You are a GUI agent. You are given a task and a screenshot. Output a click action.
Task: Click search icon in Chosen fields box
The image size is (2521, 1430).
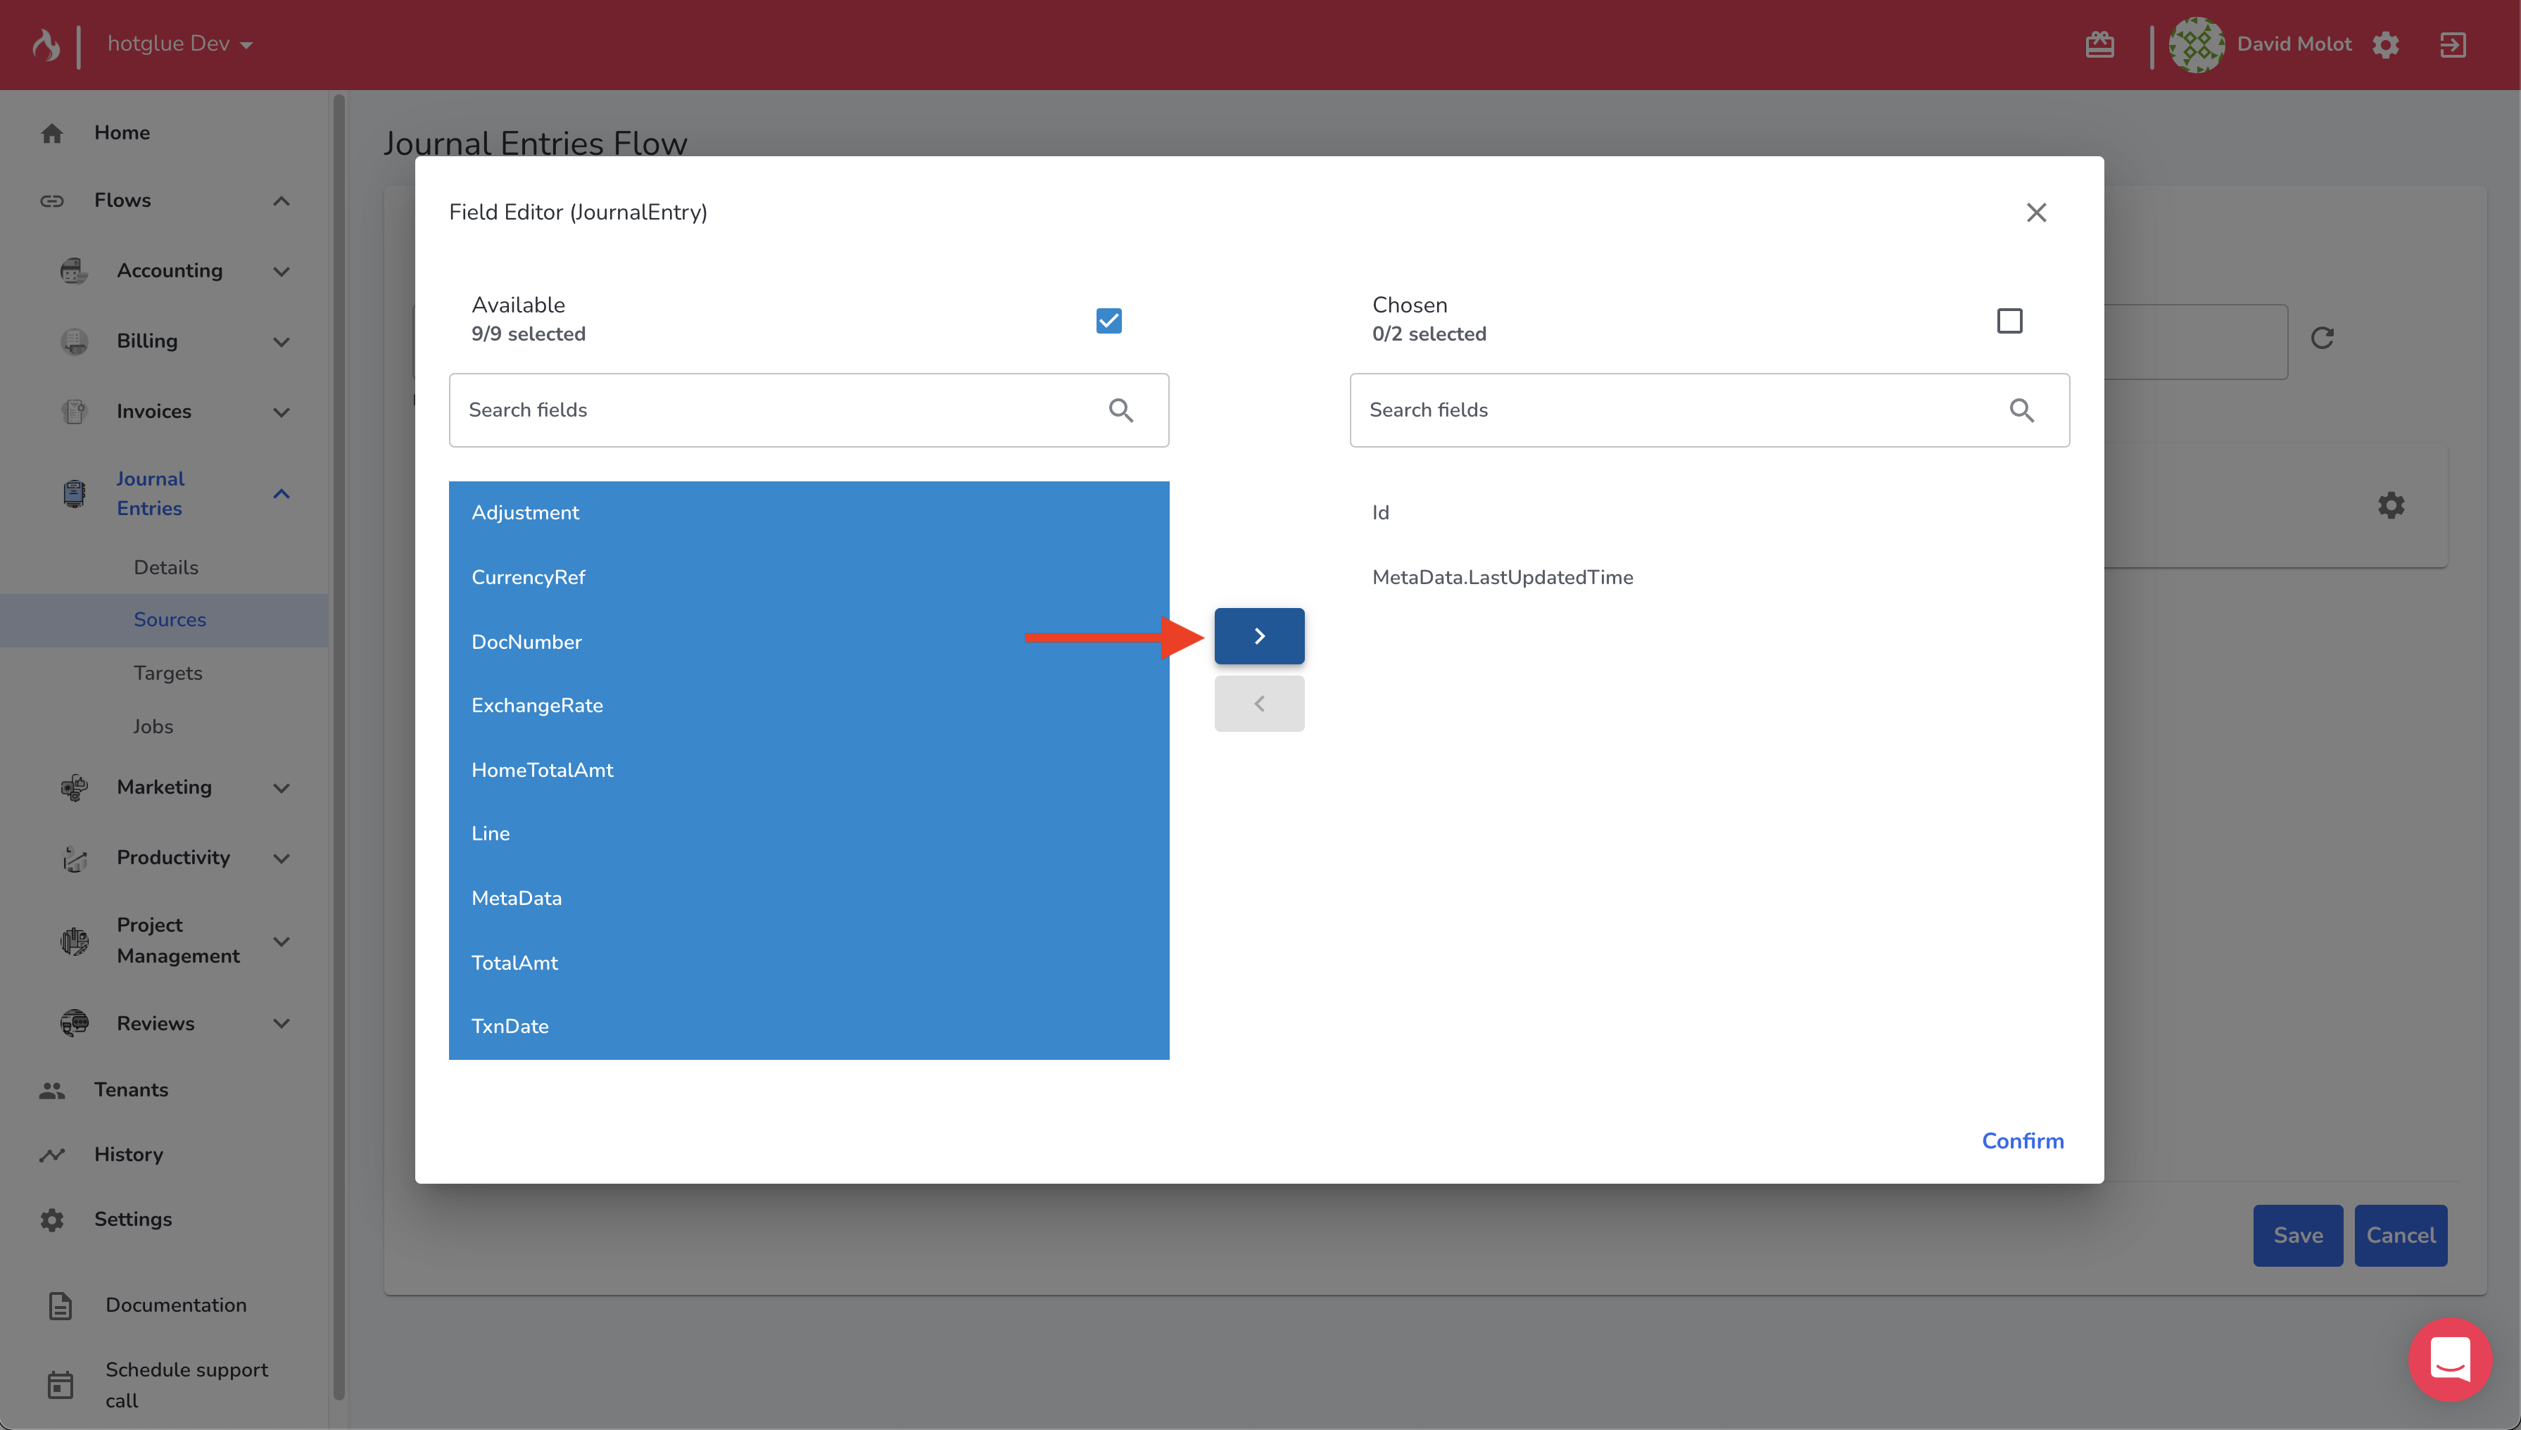2021,410
